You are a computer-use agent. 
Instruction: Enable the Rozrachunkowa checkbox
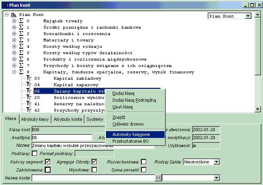[x=143, y=162]
